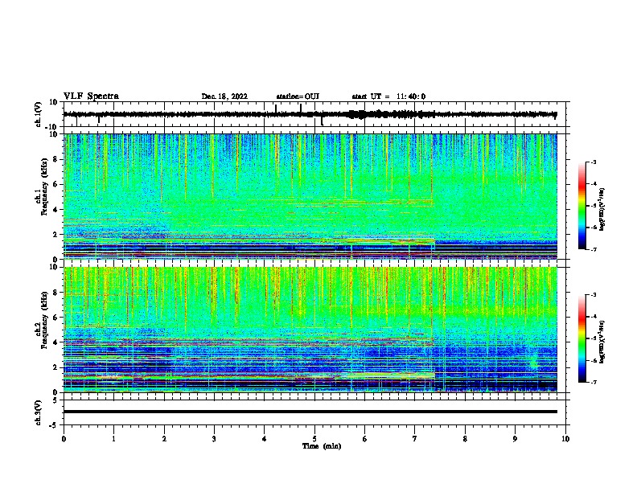This screenshot has height=492, width=637.
Task: Click the time-axis tick label "6"
Action: click(x=365, y=439)
